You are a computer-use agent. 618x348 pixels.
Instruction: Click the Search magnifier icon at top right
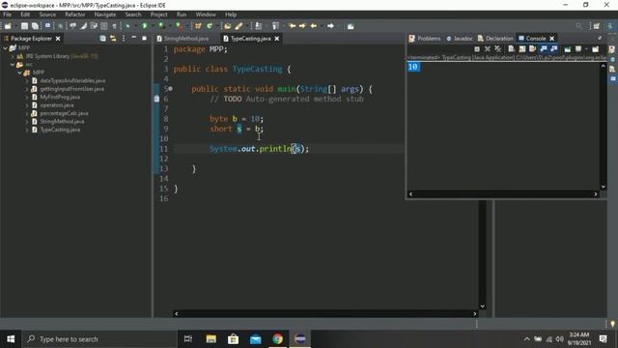[578, 26]
